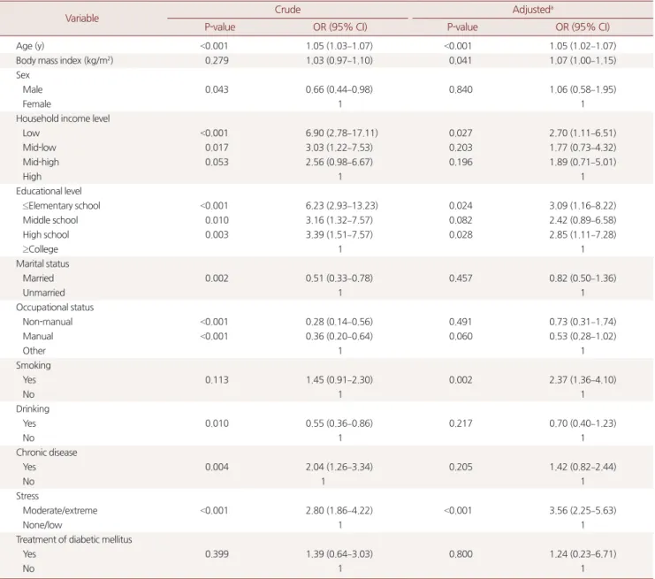Select the "Mid-high" row label
The image size is (655, 579).
(x=41, y=162)
